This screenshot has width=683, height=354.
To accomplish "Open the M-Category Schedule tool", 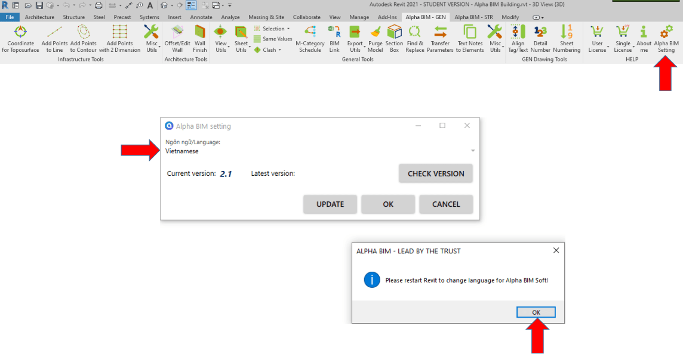I will [310, 39].
